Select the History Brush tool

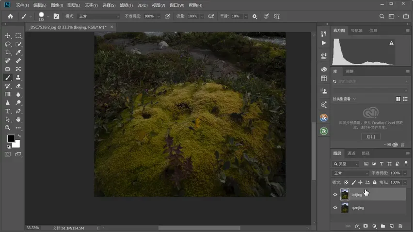pyautogui.click(x=8, y=86)
